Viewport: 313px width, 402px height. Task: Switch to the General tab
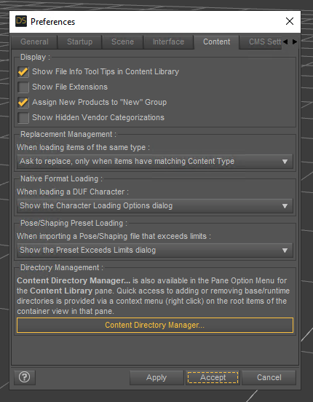[x=34, y=42]
